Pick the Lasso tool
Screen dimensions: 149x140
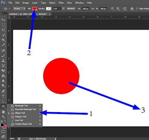pyautogui.click(x=3, y=30)
